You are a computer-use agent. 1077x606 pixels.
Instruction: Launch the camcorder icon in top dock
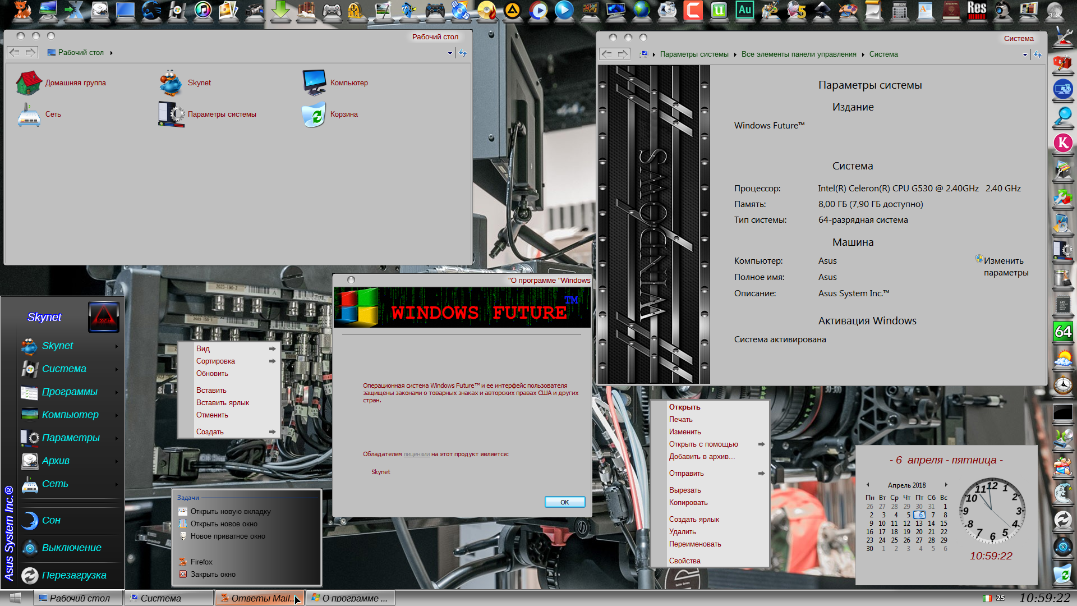[x=255, y=10]
